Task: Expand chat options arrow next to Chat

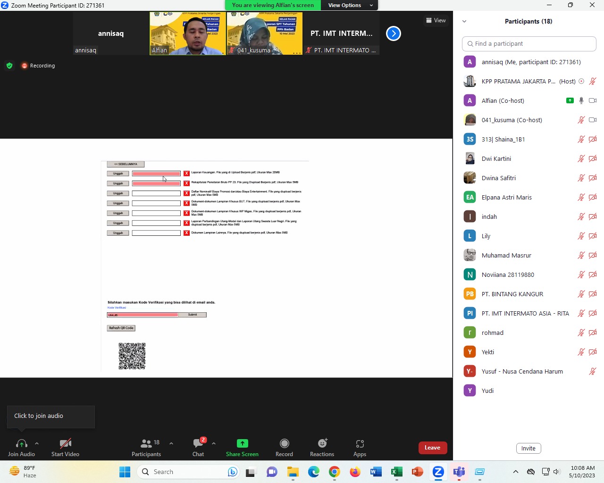Action: [x=214, y=443]
